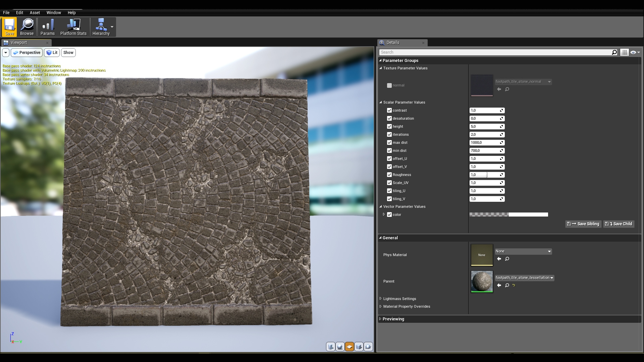
Task: Find Parent material in content browser
Action: (507, 285)
